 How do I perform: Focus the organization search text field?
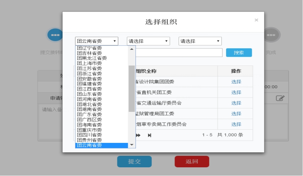click(179, 53)
